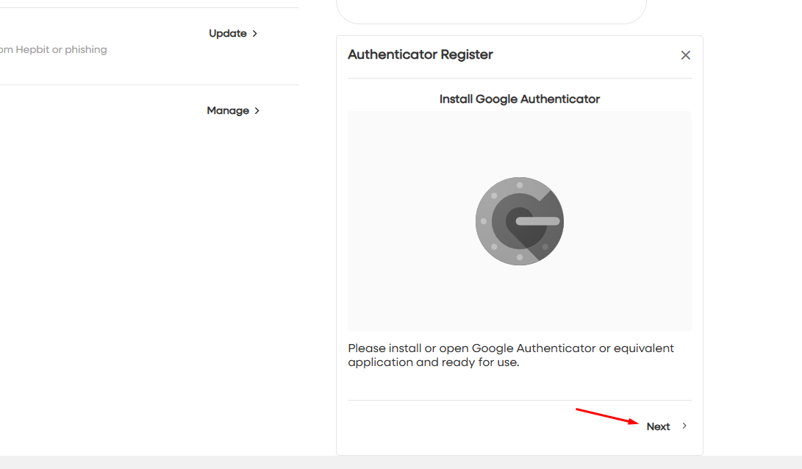Click the Google Authenticator logo
Screen dimensions: 802x469
click(519, 221)
